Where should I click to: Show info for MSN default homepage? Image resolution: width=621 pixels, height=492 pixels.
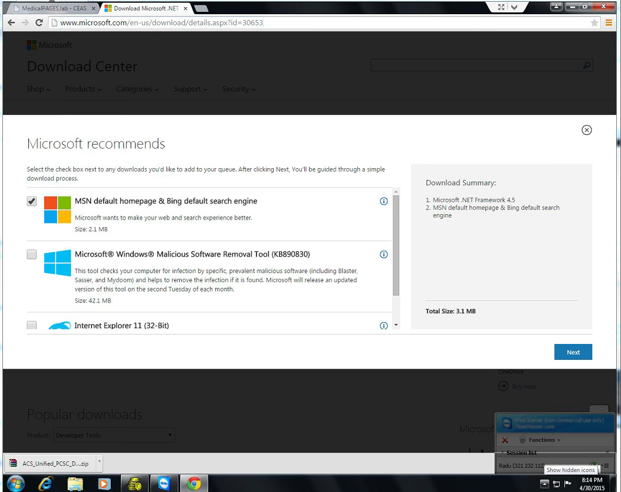click(x=384, y=201)
